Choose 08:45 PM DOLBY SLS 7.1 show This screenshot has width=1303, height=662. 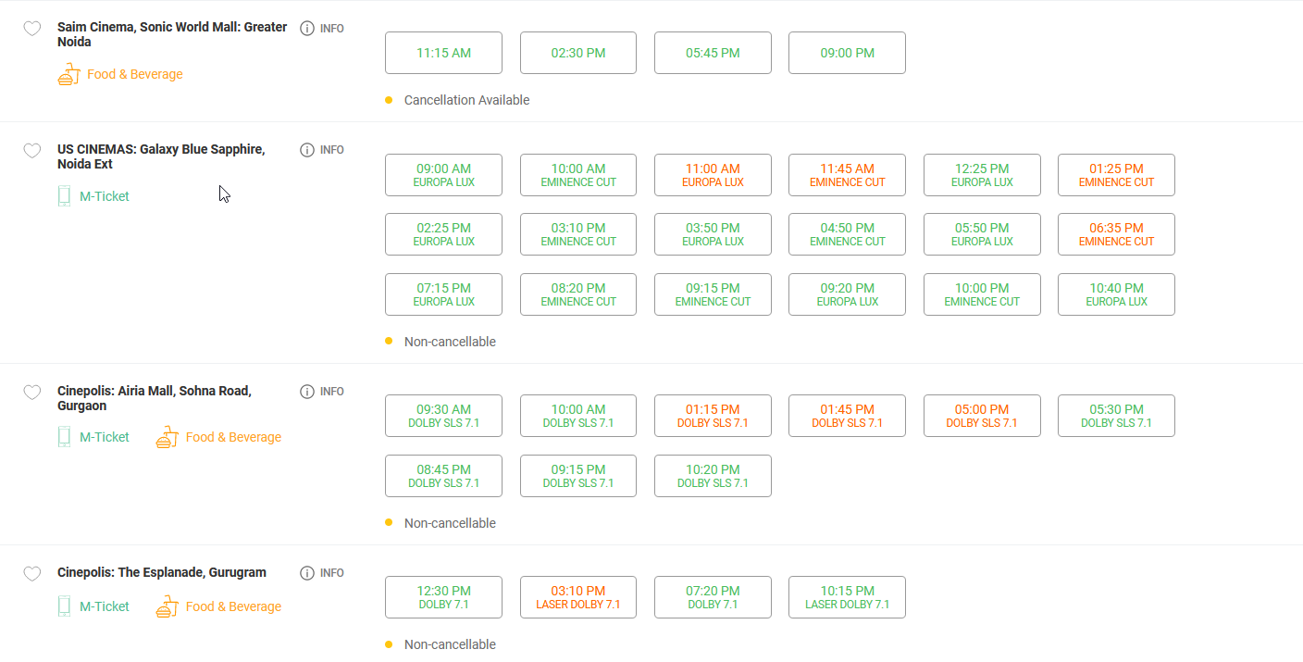coord(443,476)
